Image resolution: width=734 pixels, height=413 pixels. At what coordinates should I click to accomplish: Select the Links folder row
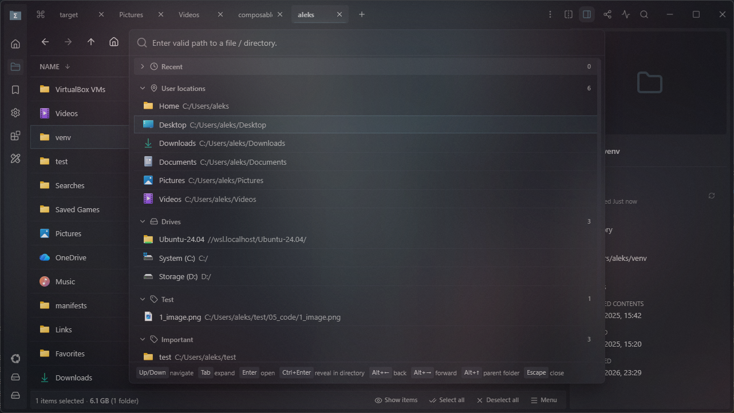pyautogui.click(x=80, y=329)
